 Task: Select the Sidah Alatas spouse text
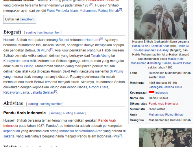pos(157,109)
